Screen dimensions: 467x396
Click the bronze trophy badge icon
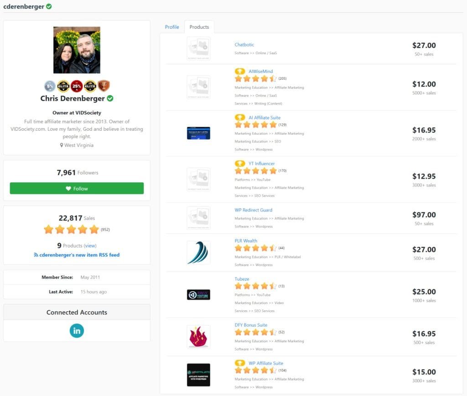tap(104, 86)
